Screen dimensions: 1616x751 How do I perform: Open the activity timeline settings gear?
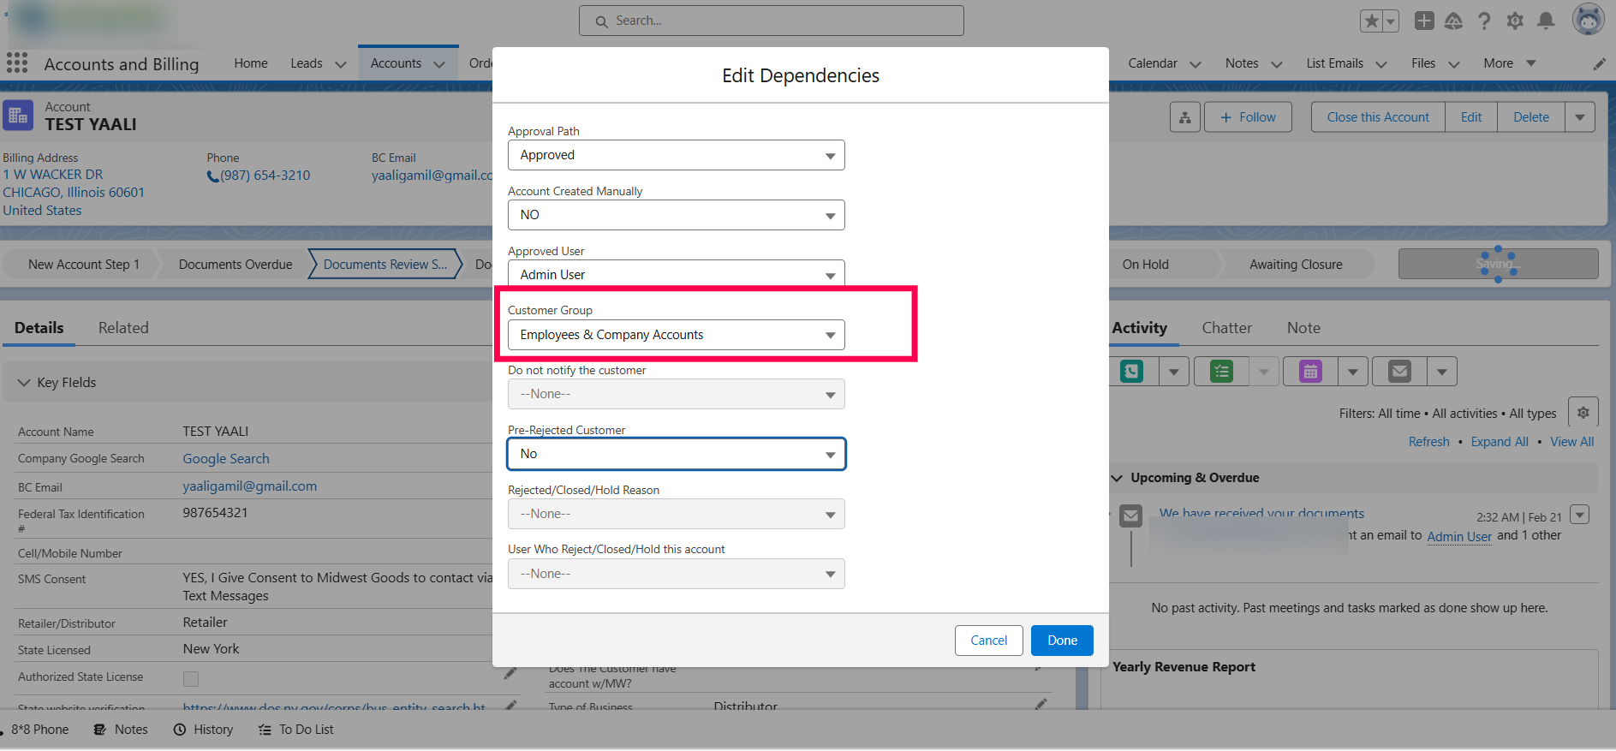(1583, 413)
